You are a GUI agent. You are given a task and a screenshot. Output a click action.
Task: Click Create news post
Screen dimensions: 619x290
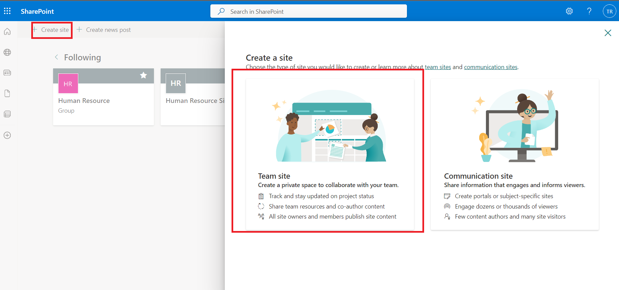[108, 30]
